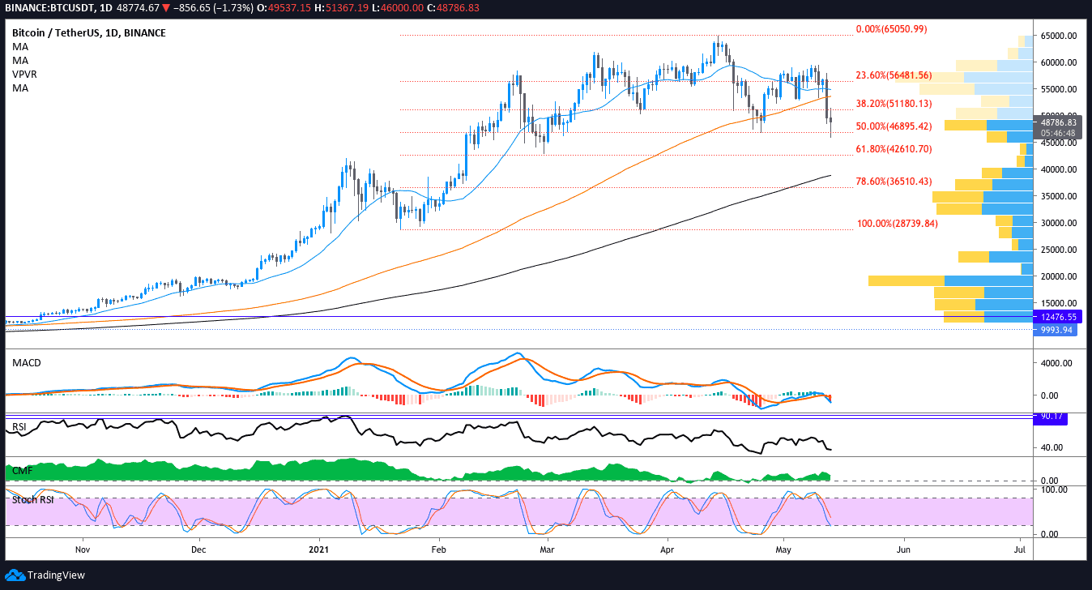1092x590 pixels.
Task: Click the current price tag 48786.83
Action: pos(1058,123)
